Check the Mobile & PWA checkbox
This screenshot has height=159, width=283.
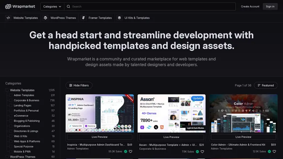point(11,152)
